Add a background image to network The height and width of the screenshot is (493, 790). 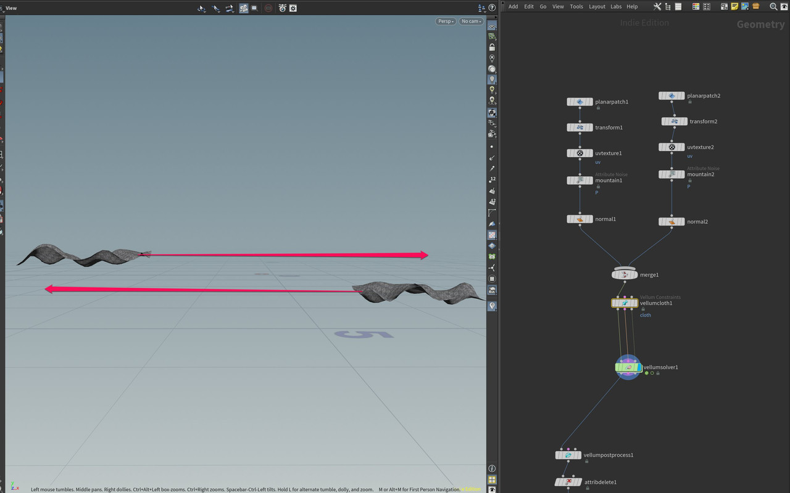(x=745, y=6)
